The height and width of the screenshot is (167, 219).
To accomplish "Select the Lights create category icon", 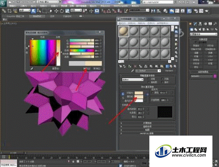I will (x=200, y=29).
